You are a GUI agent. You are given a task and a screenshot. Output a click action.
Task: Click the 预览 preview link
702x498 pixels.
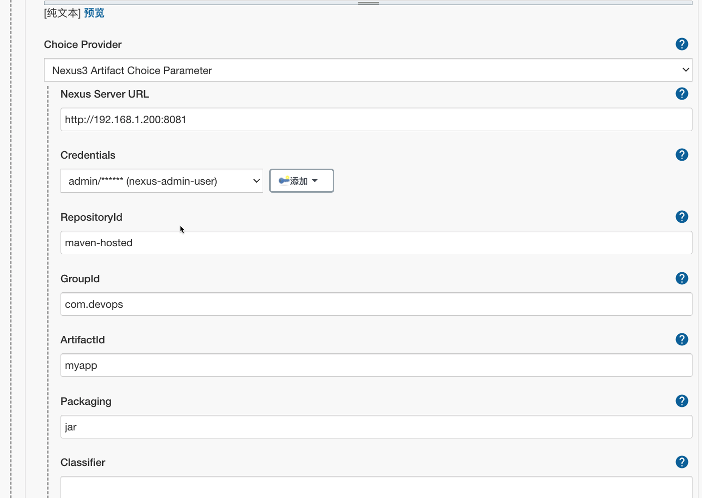point(94,13)
